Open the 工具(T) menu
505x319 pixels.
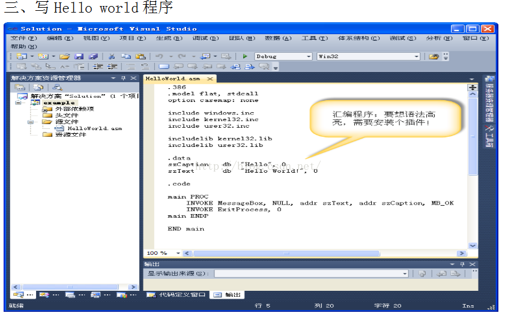point(315,38)
